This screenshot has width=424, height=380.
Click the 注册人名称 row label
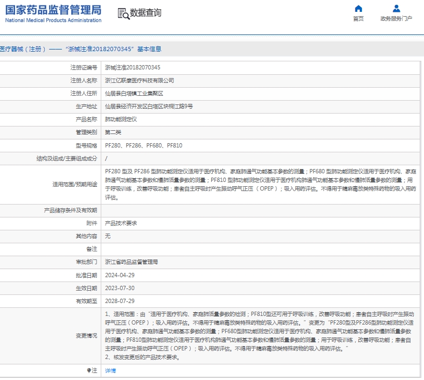pyautogui.click(x=84, y=81)
